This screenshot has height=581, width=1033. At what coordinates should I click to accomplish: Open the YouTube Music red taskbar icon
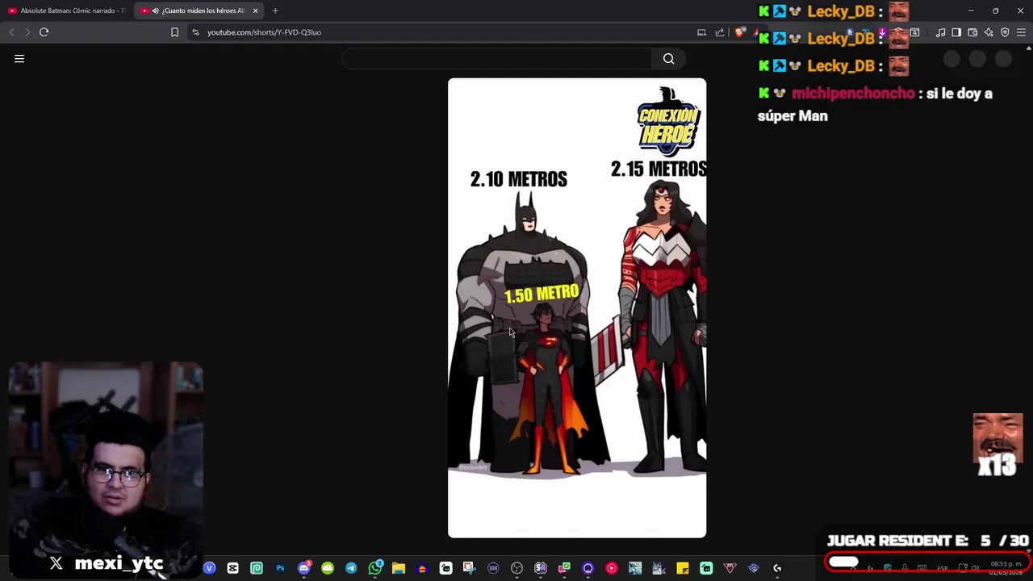(x=611, y=568)
